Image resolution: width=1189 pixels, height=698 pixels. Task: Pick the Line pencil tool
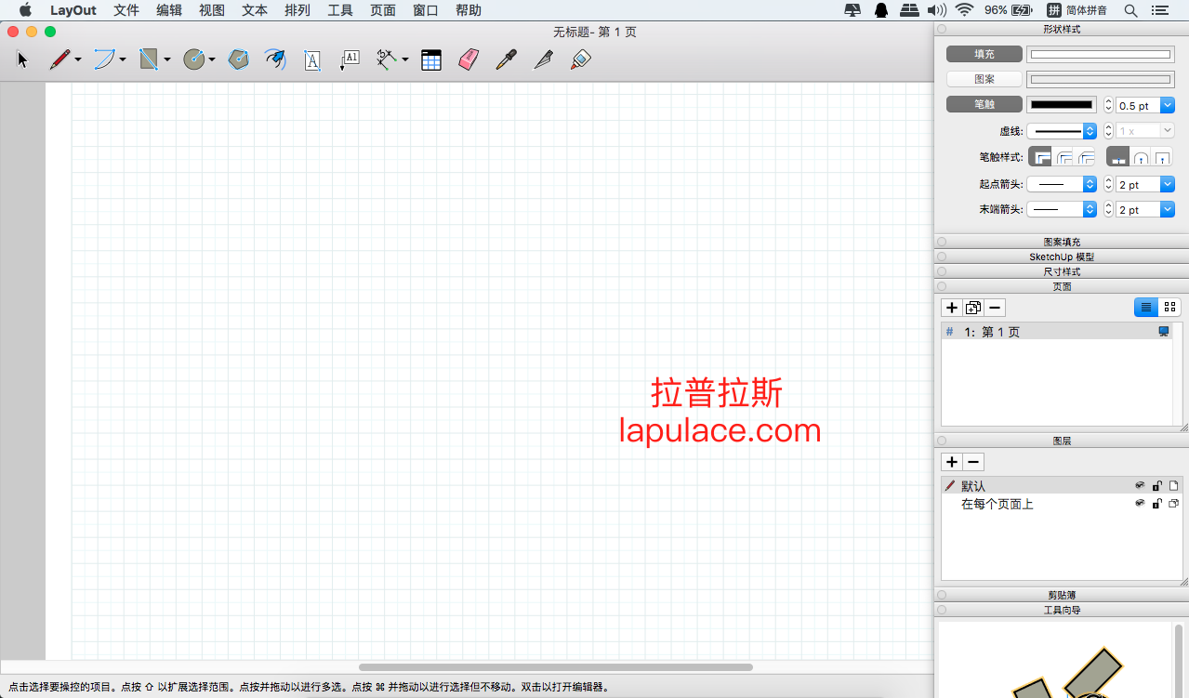59,60
